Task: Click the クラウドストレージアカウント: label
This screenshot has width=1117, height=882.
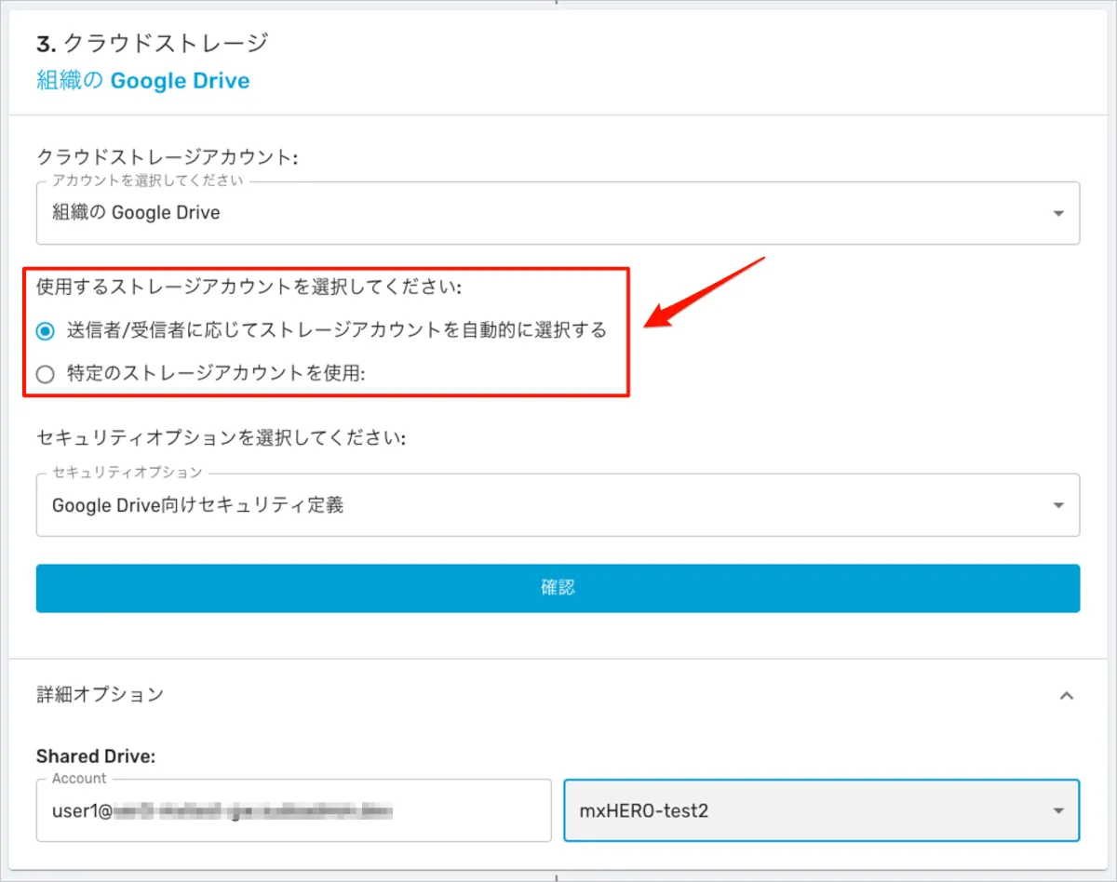Action: tap(167, 157)
